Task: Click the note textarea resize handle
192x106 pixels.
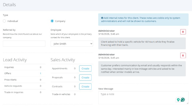Action: [187, 103]
